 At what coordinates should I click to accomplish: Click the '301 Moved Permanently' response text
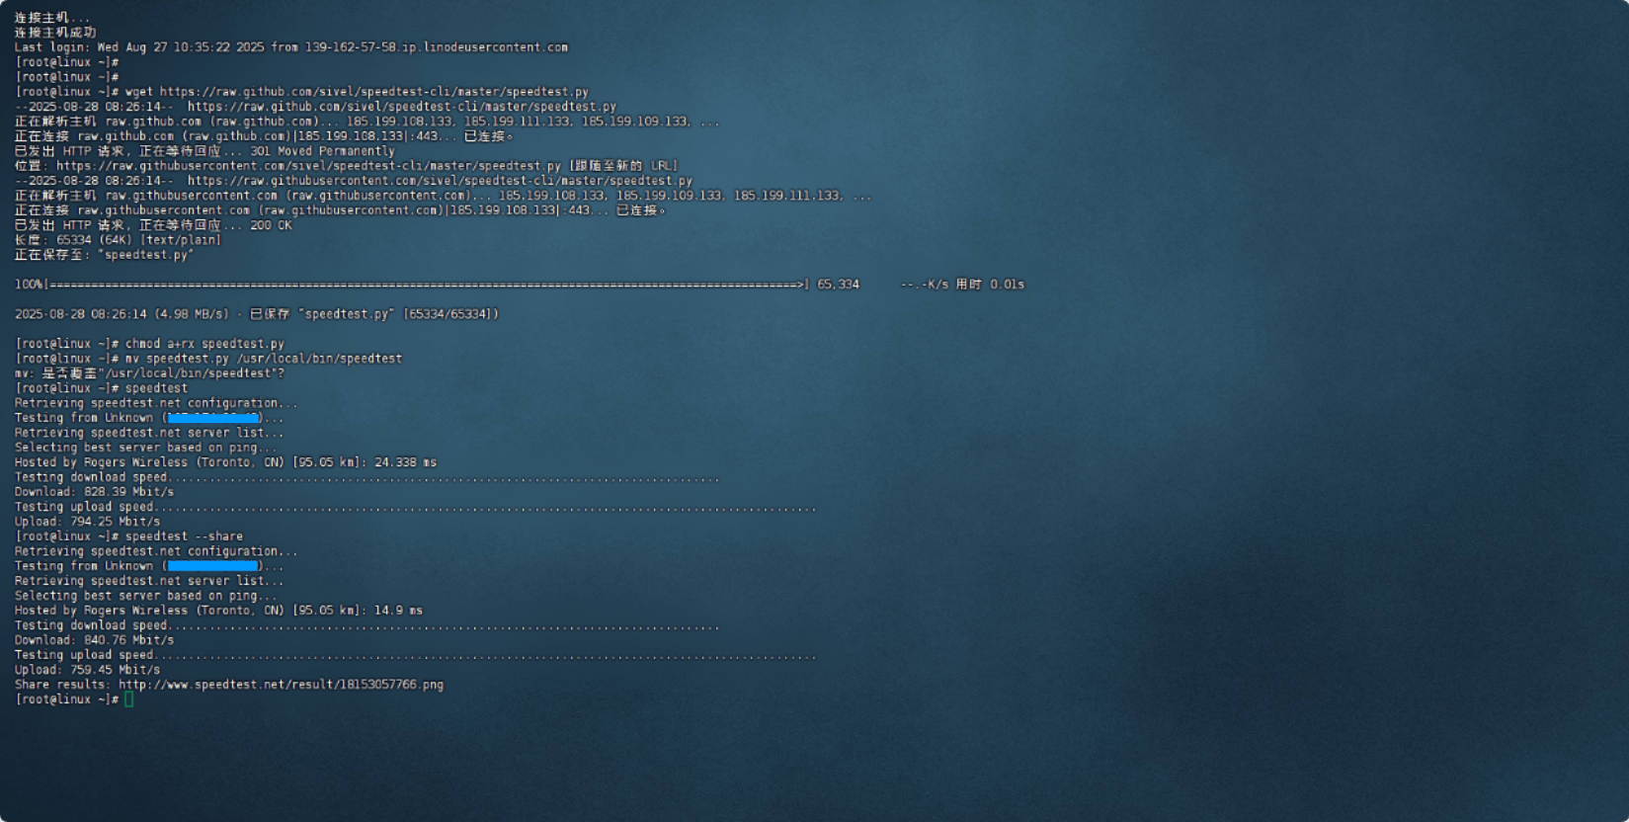(322, 151)
